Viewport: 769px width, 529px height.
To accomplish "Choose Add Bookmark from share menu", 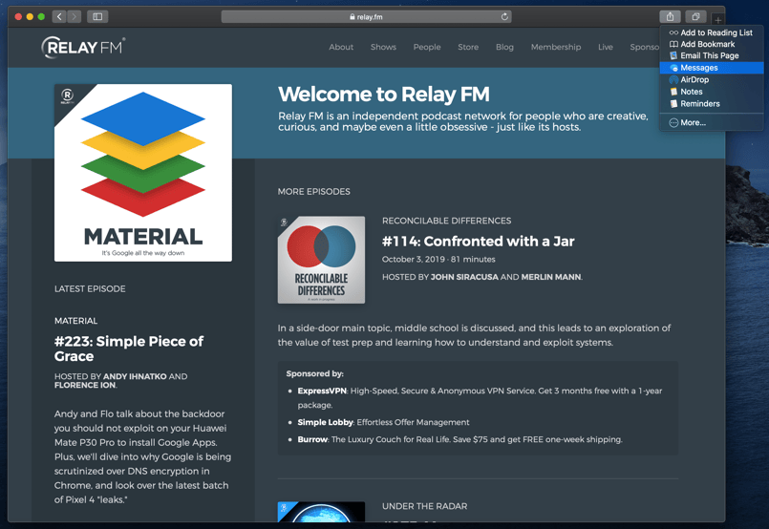I will point(712,44).
